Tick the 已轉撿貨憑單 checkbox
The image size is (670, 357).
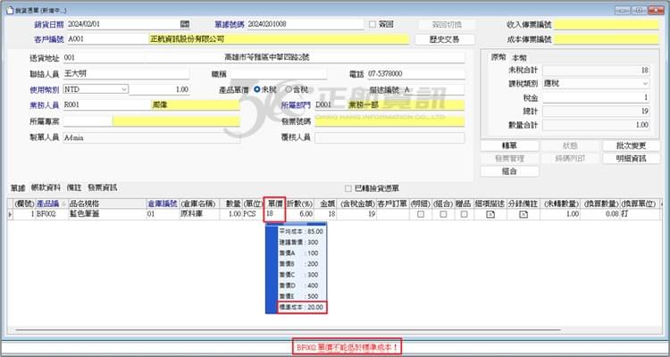point(348,188)
